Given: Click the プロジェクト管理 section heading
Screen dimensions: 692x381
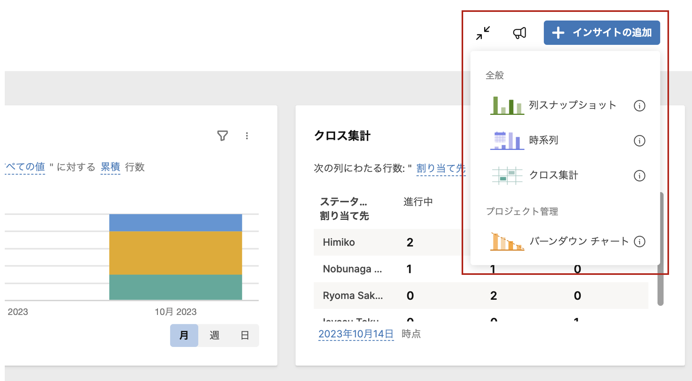Looking at the screenshot, I should tap(522, 211).
